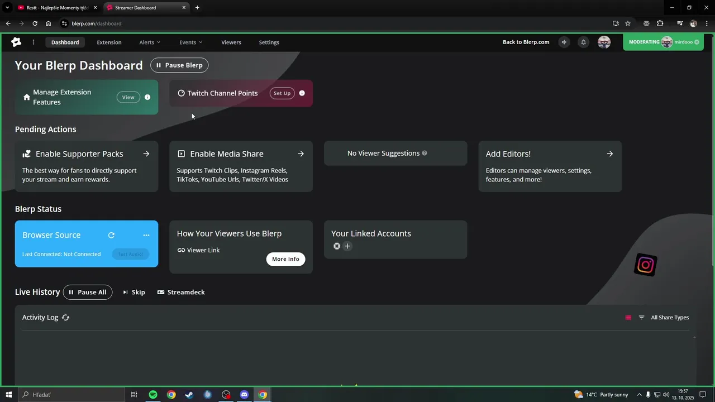Open Browser Source more options dots
Viewport: 715px width, 402px height.
146,235
